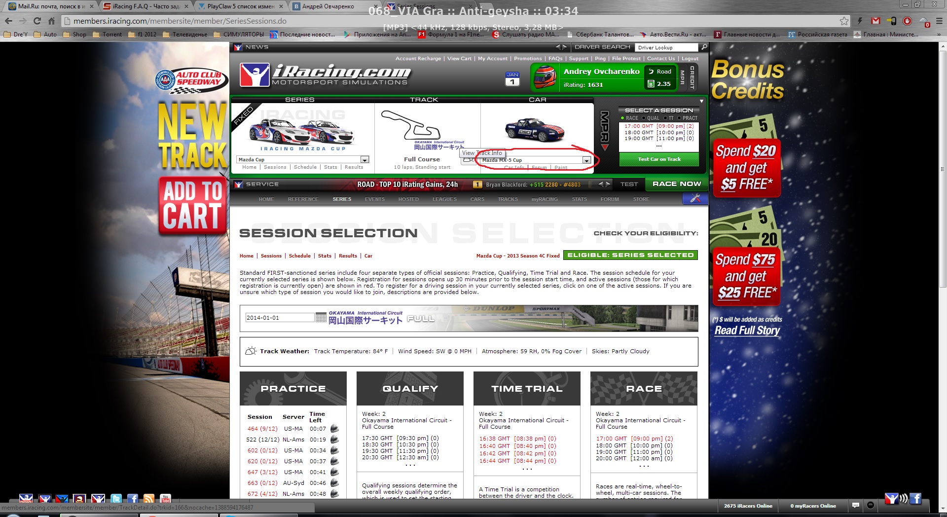Click the Adblock stop-hand extension icon
The image size is (947, 517).
(x=907, y=21)
